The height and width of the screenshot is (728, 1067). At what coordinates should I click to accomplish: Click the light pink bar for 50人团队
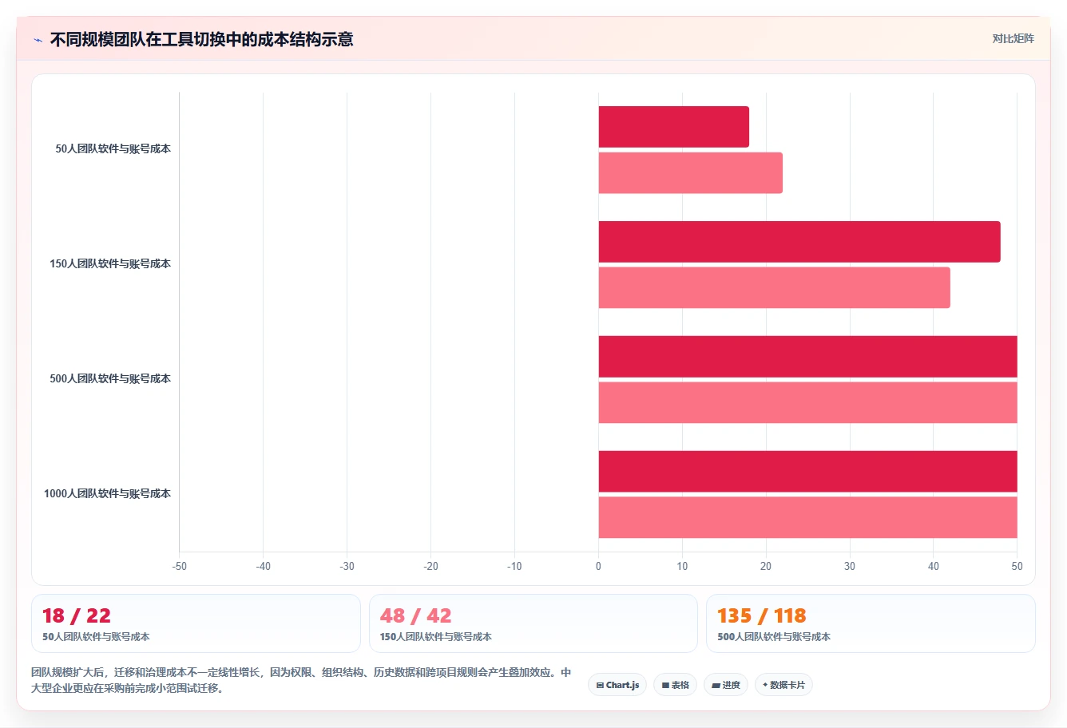[691, 173]
